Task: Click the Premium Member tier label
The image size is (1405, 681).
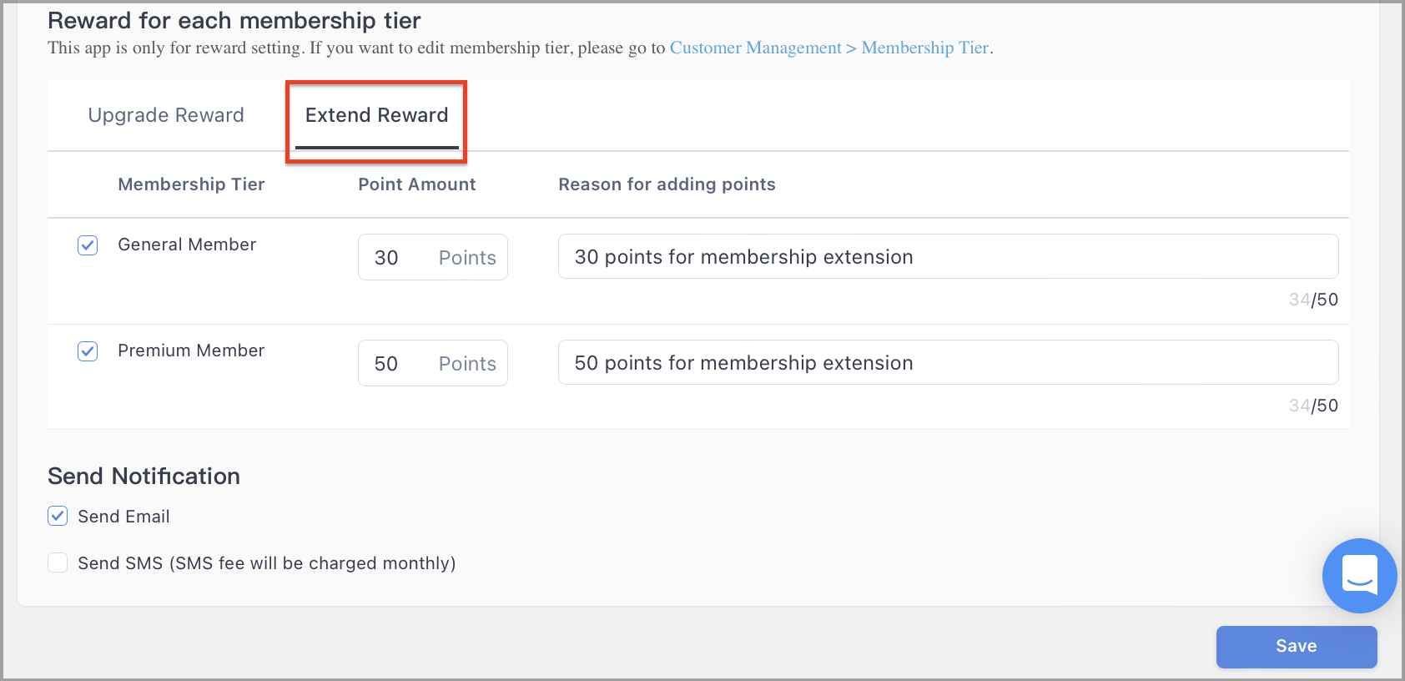Action: click(x=190, y=351)
